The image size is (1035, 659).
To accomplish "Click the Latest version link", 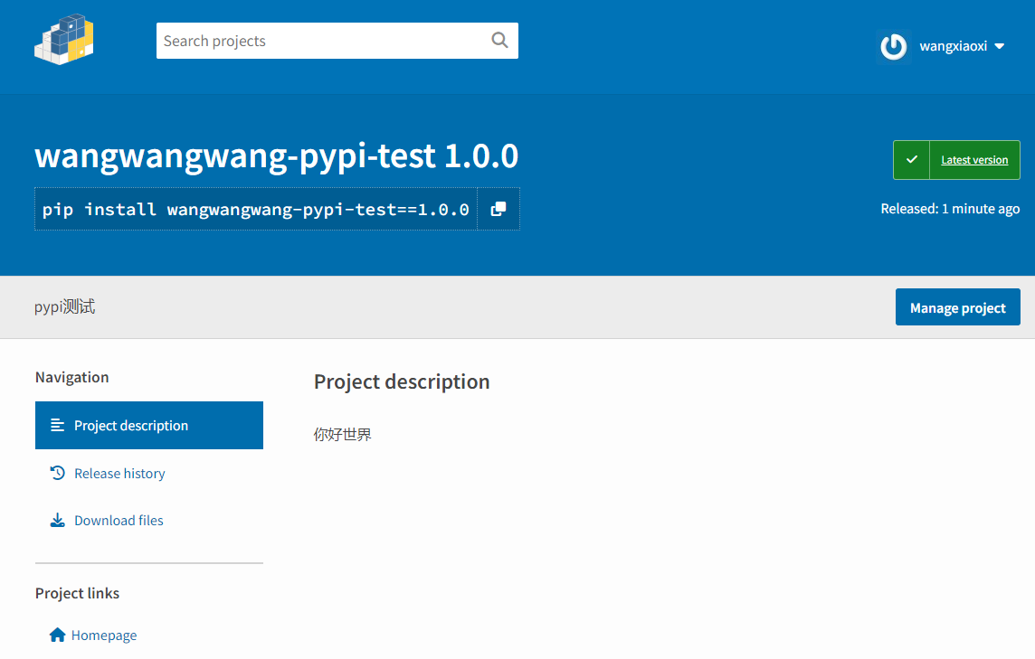I will click(974, 160).
